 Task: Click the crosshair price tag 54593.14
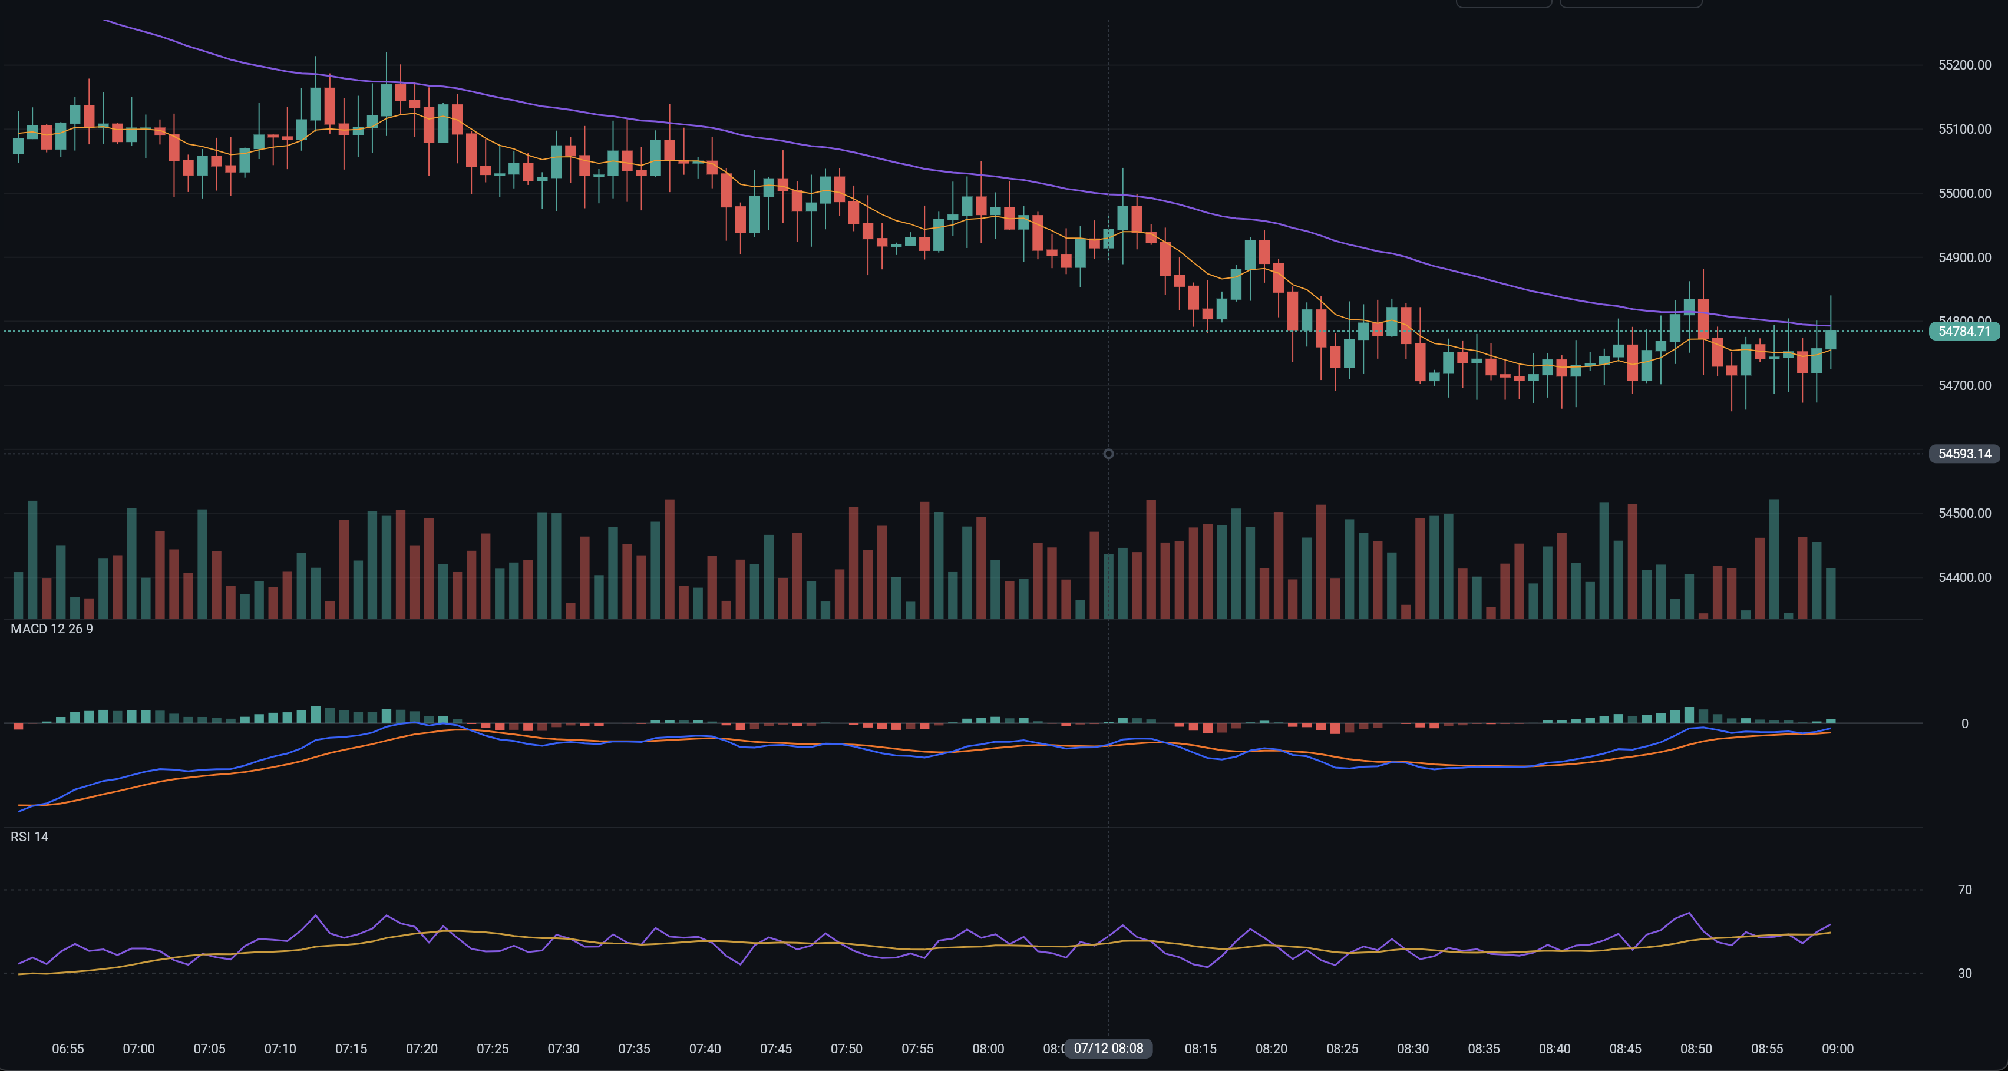point(1964,454)
